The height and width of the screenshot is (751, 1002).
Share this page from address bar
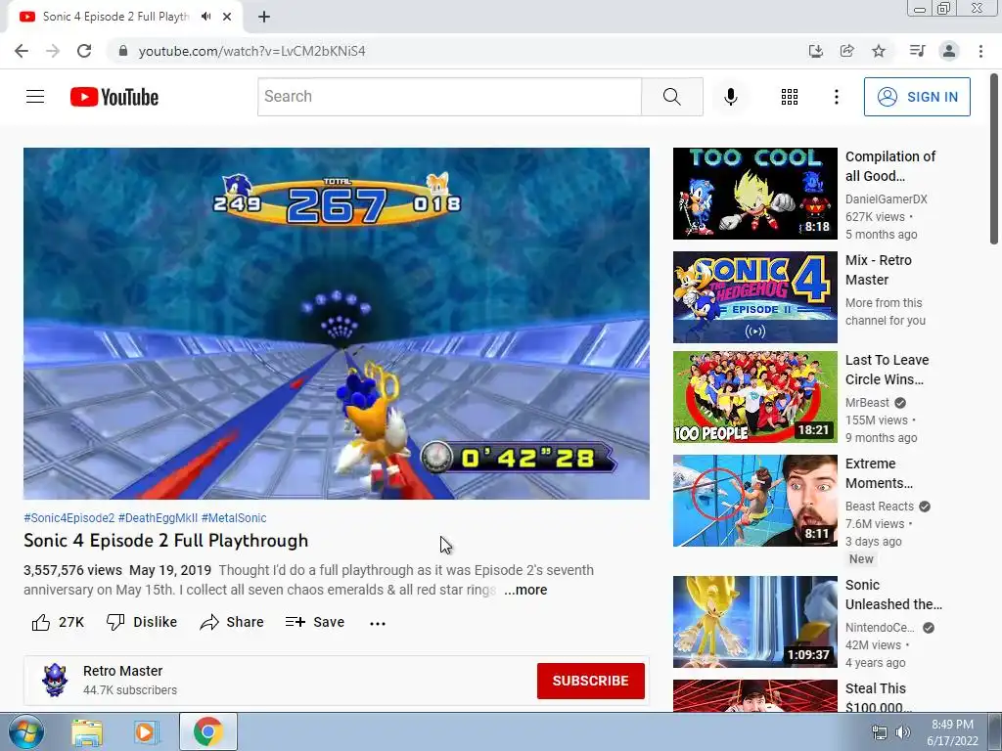tap(846, 51)
